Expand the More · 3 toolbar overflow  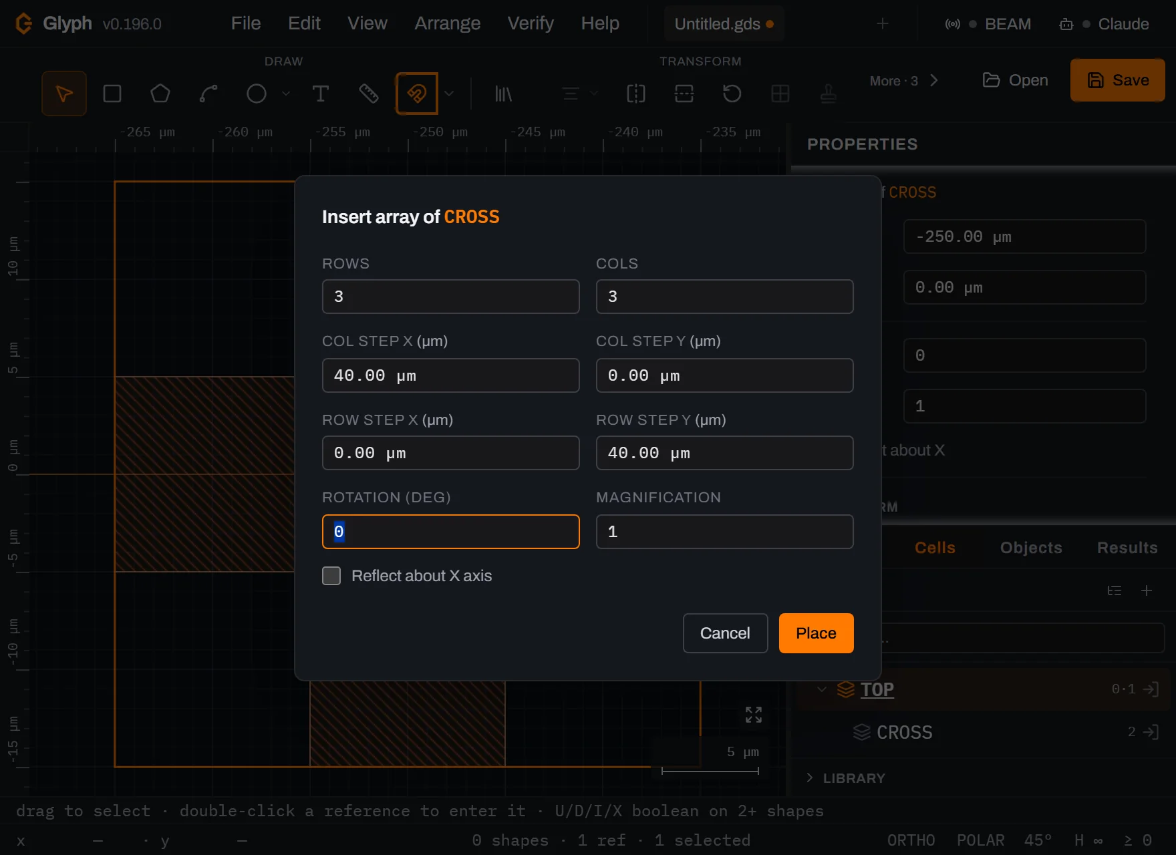904,81
